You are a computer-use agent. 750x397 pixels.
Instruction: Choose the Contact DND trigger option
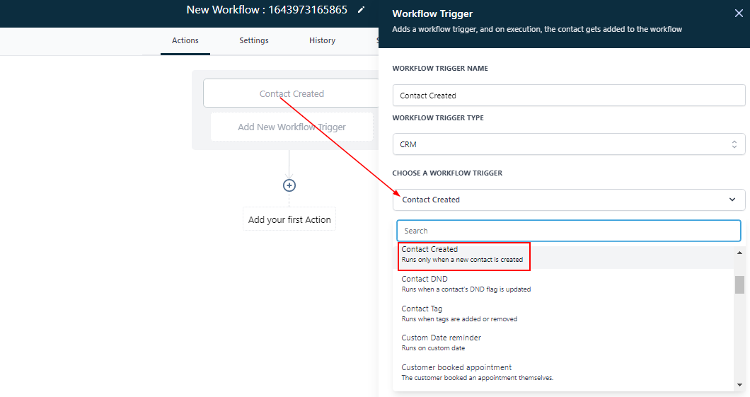point(466,284)
